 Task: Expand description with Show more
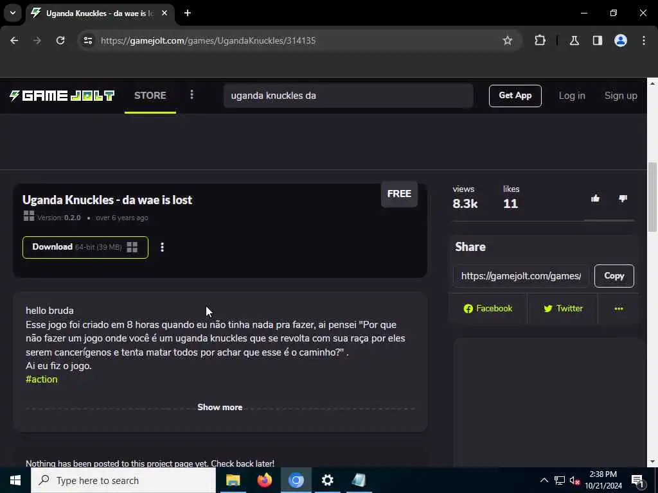pyautogui.click(x=220, y=407)
